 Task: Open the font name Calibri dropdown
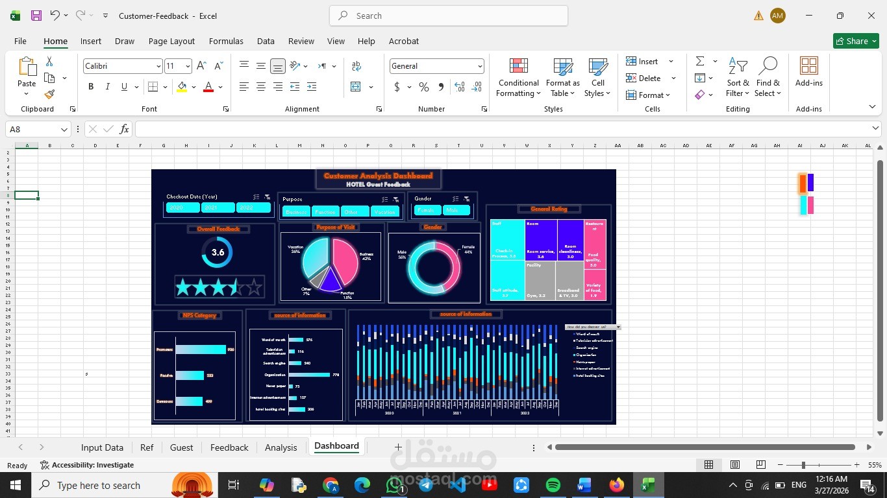(158, 66)
